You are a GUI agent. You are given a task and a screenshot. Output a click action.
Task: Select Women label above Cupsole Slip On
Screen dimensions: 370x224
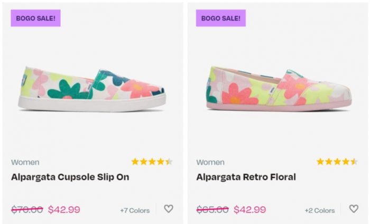click(x=25, y=162)
